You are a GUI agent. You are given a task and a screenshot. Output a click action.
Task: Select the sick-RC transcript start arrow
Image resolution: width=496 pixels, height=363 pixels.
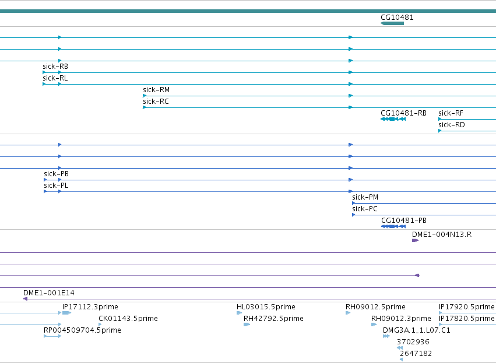[x=145, y=107]
